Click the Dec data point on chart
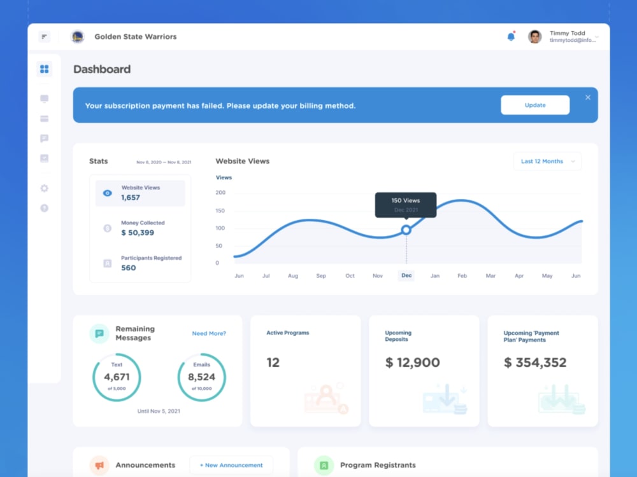The width and height of the screenshot is (637, 477). pos(406,230)
